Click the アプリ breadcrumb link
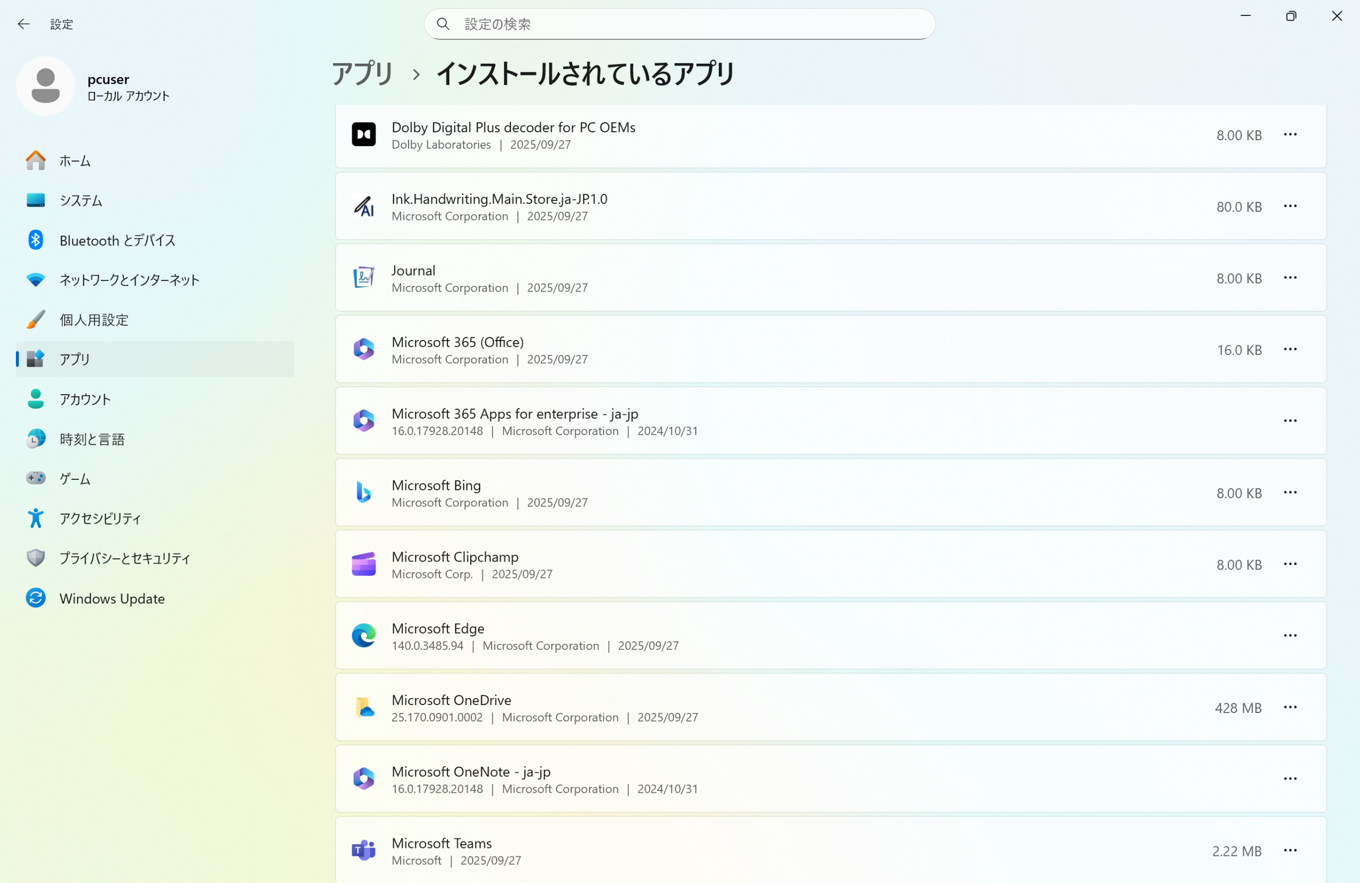Screen dimensions: 1360x883 click(x=362, y=74)
